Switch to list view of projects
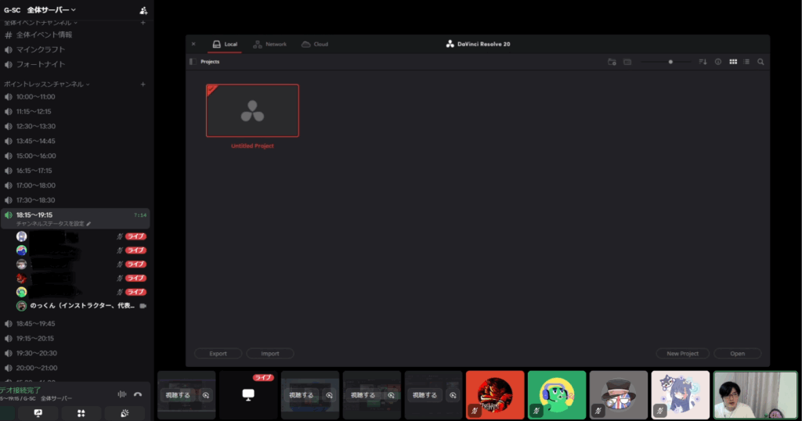The height and width of the screenshot is (421, 802). click(x=746, y=61)
